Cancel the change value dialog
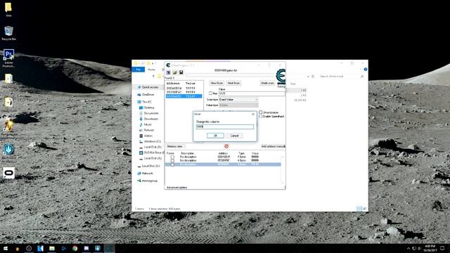Image resolution: width=450 pixels, height=253 pixels. pyautogui.click(x=234, y=136)
